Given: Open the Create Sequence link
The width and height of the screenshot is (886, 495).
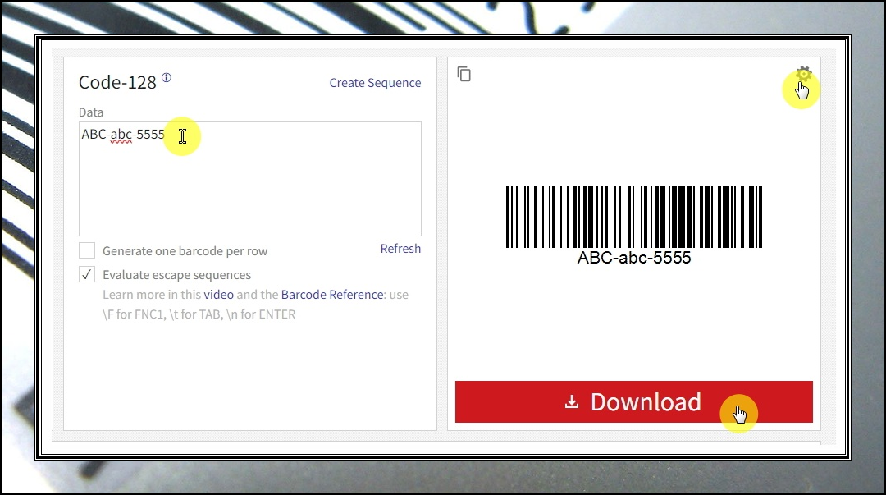Looking at the screenshot, I should pyautogui.click(x=375, y=83).
